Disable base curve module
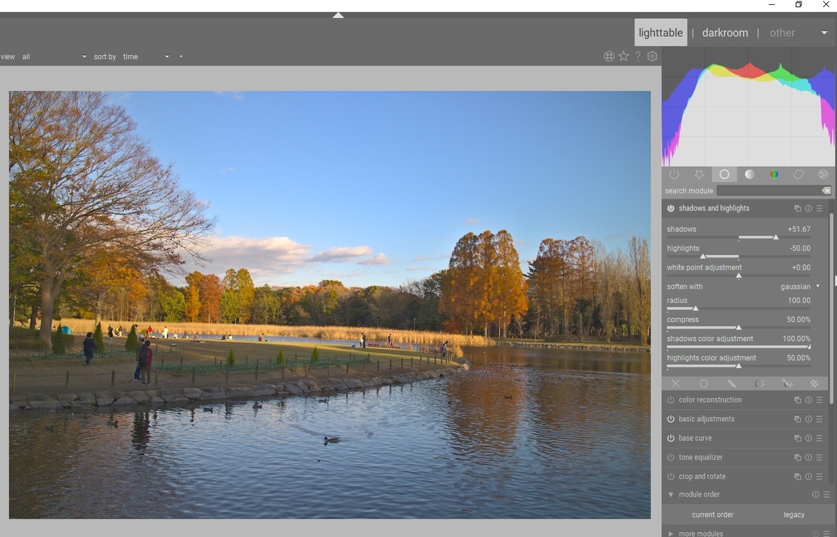 (x=671, y=439)
